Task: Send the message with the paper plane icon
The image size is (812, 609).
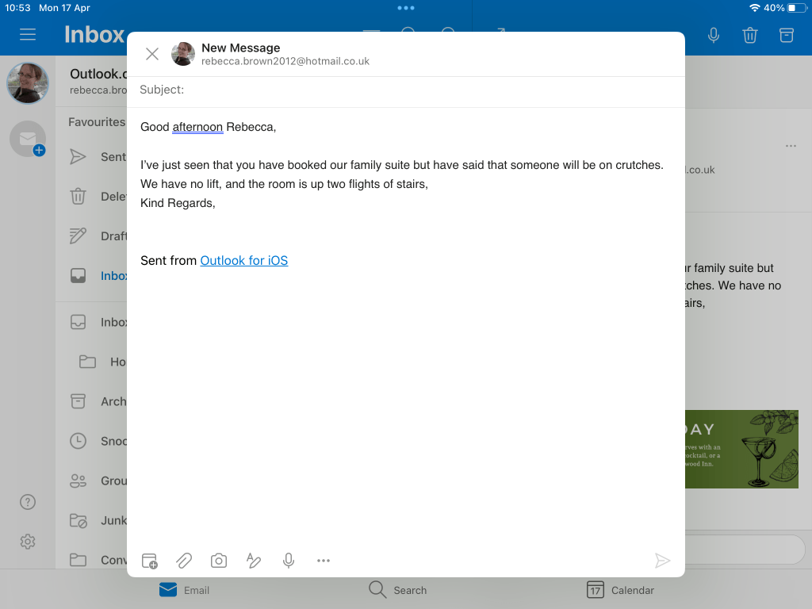Action: click(662, 561)
